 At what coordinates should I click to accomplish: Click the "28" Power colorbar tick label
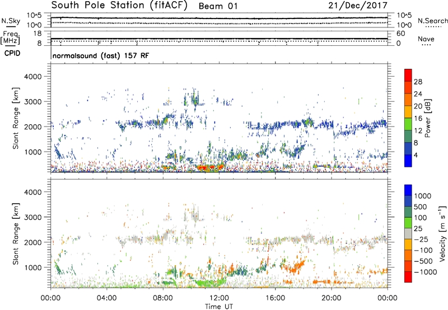click(418, 82)
